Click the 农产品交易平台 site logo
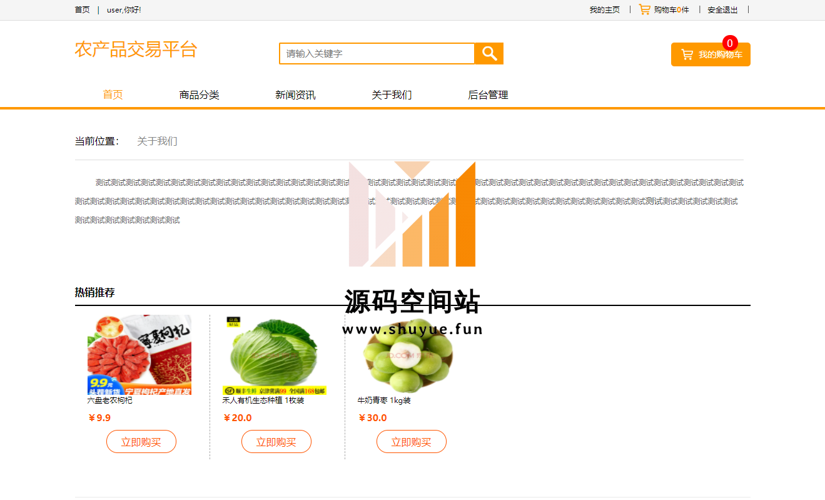This screenshot has width=825, height=500. (136, 49)
